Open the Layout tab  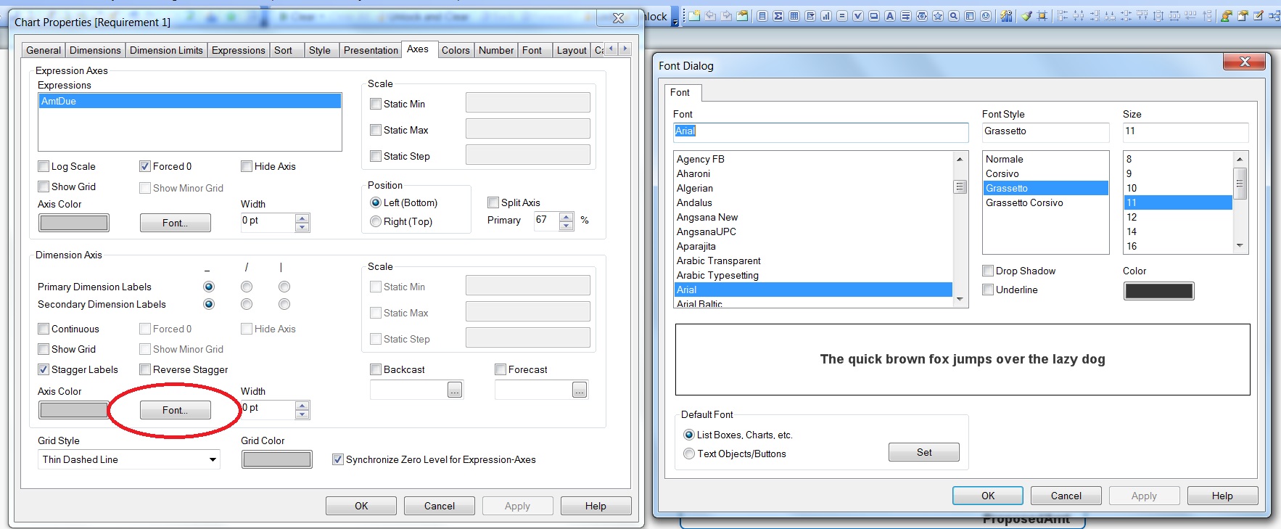[572, 50]
